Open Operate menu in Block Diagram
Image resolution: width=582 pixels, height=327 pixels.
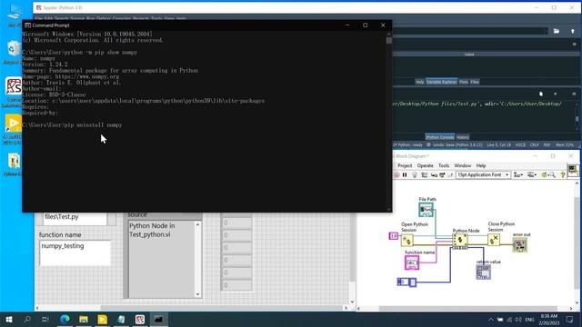click(425, 165)
